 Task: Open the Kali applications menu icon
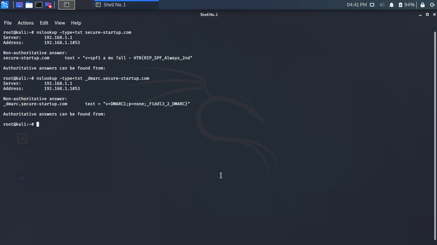point(5,5)
